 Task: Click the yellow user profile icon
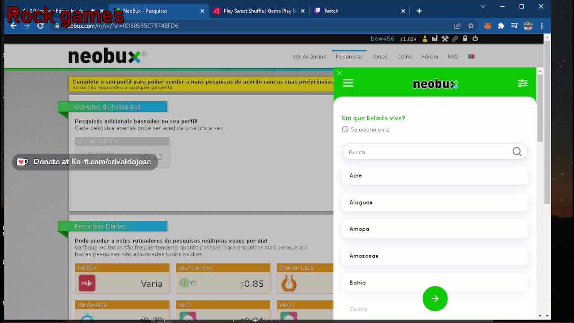[425, 39]
